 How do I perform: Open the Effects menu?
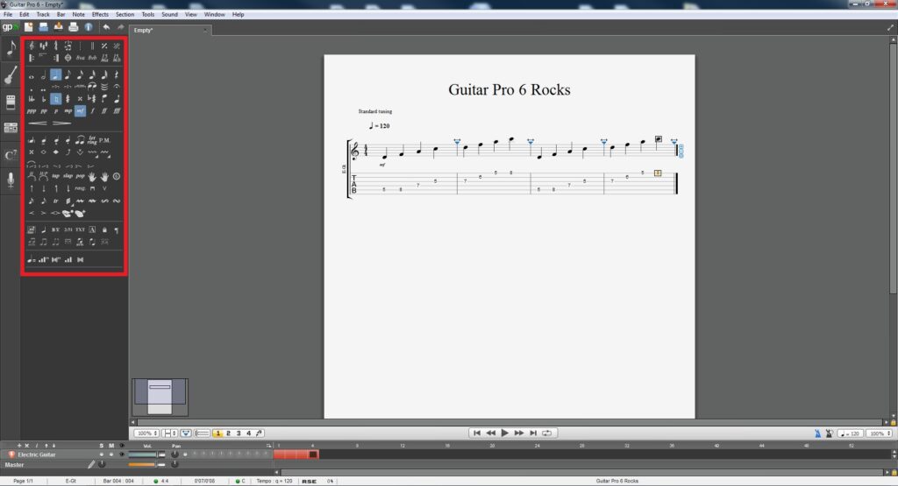pos(100,14)
